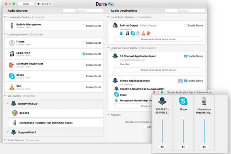The image size is (231, 154).
Task: Click the PowerPoint icon under Built-in Output
Action: (x=148, y=33)
